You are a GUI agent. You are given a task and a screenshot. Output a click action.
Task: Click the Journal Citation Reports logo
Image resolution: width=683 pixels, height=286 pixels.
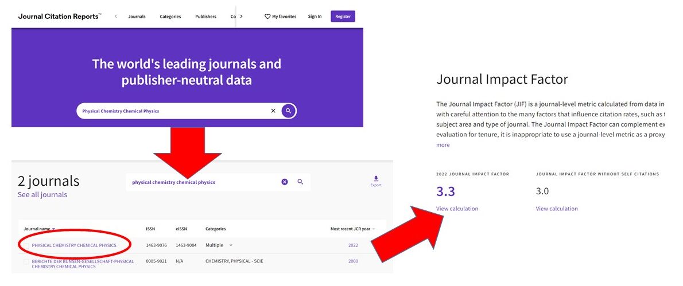60,16
